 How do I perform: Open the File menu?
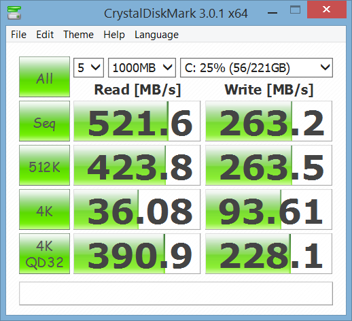click(x=18, y=35)
